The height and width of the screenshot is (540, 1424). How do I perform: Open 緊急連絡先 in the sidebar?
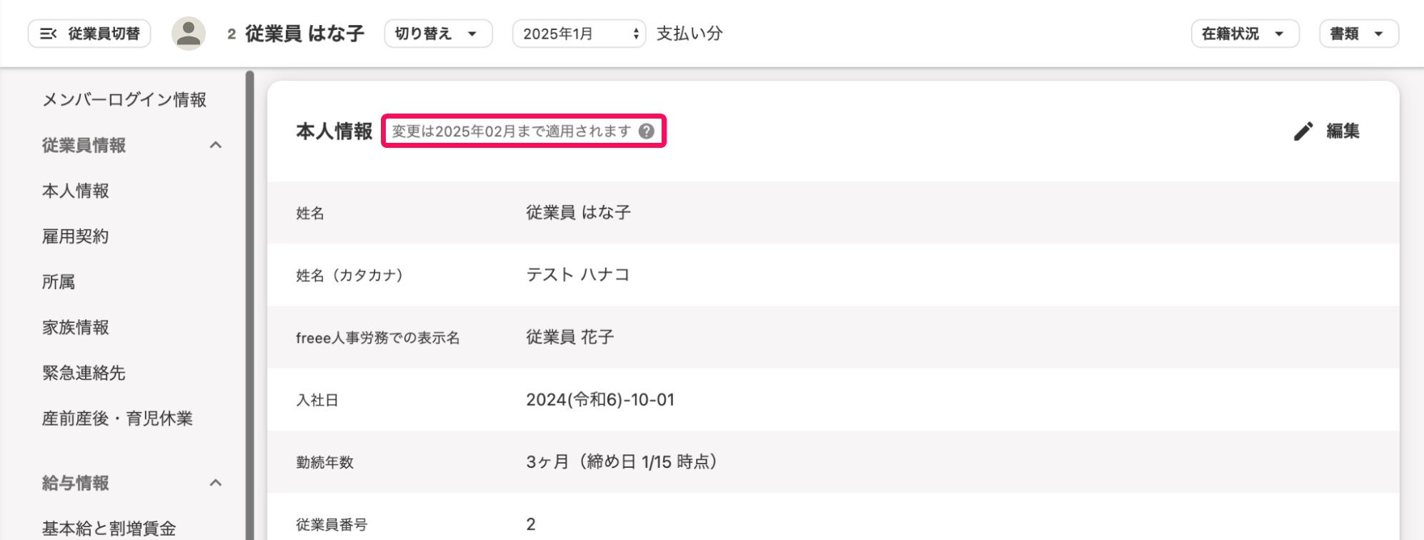click(x=84, y=373)
